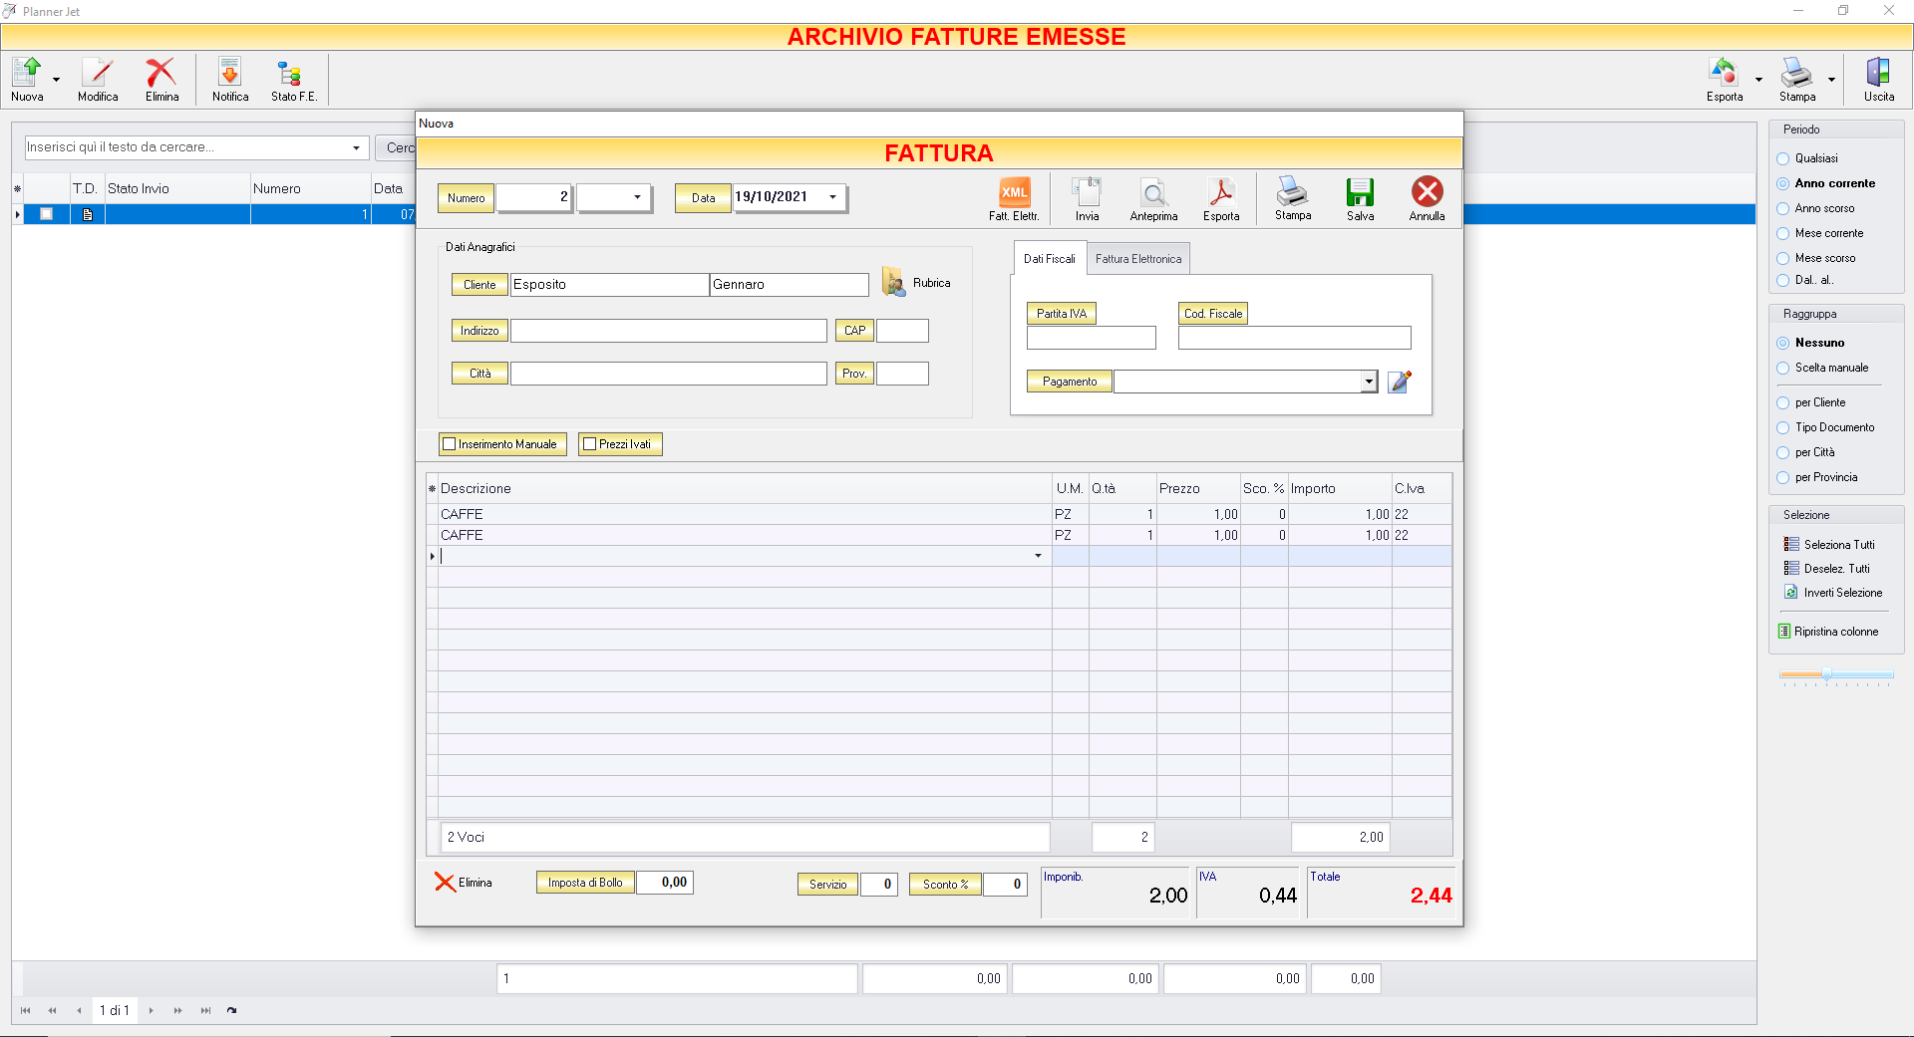
Task: Click the main Stampa printer icon at top right
Action: pyautogui.click(x=1796, y=73)
